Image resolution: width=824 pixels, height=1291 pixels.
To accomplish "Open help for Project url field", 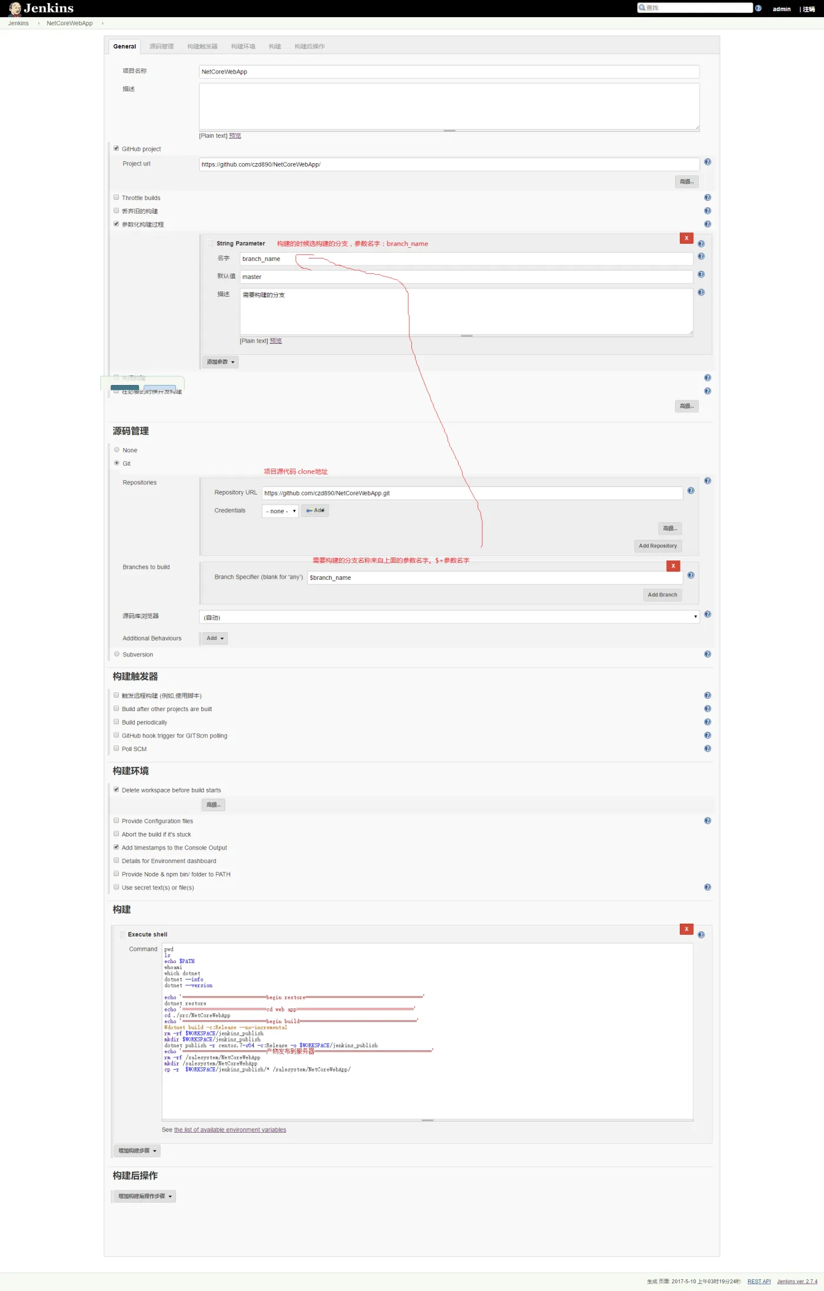I will 707,162.
